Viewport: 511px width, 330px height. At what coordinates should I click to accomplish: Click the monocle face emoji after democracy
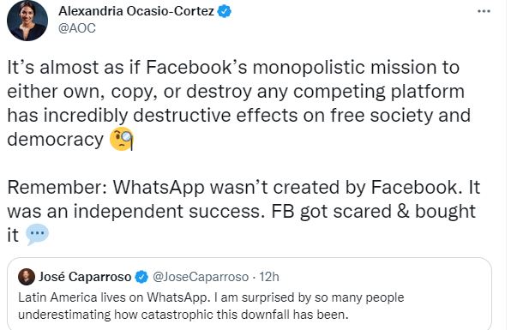click(x=122, y=139)
